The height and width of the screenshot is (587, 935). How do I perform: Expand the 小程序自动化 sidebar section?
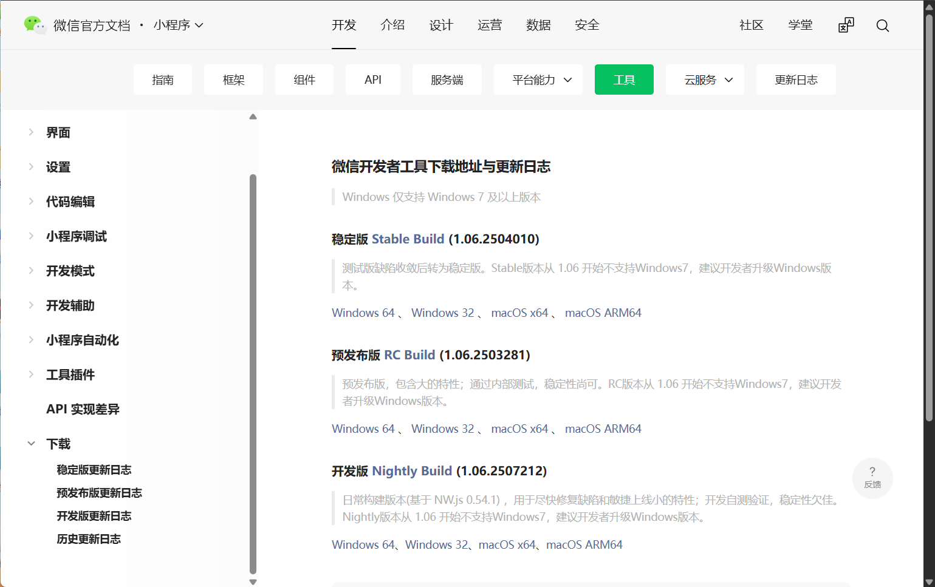[31, 339]
